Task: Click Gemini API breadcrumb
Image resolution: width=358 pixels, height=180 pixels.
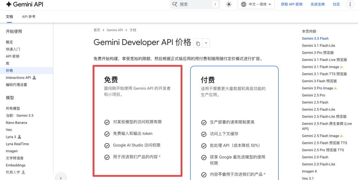Action: click(x=115, y=30)
